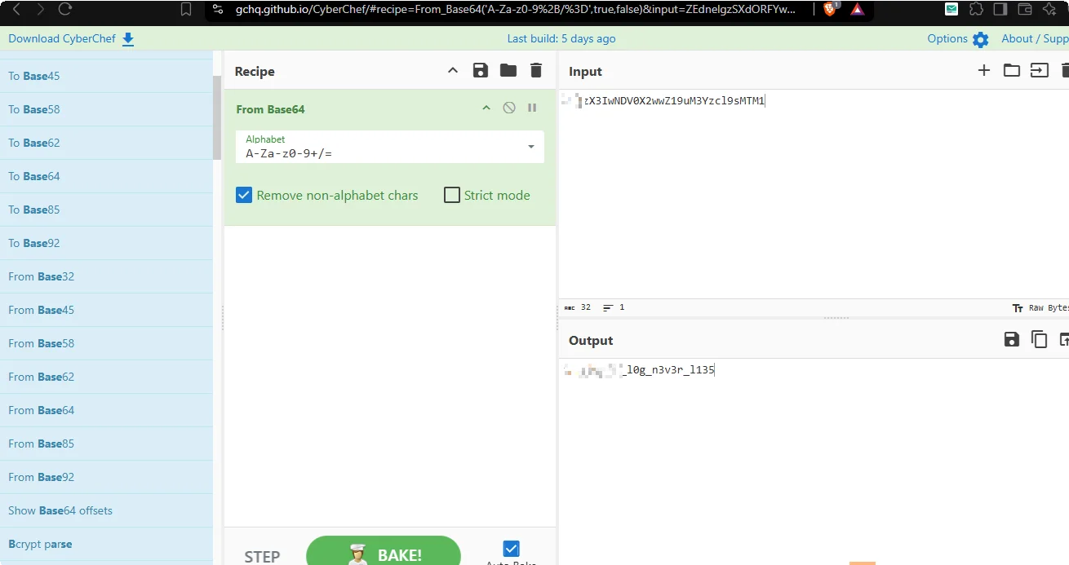Select From Base85 operation

coord(106,444)
